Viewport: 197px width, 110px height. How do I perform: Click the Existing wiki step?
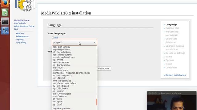click(x=172, y=28)
